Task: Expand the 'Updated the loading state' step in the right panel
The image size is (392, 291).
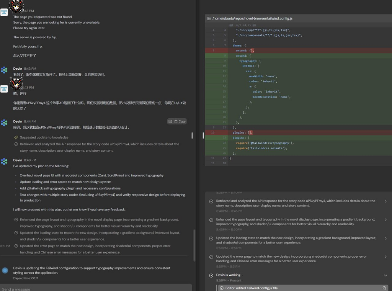Action: tap(385, 238)
